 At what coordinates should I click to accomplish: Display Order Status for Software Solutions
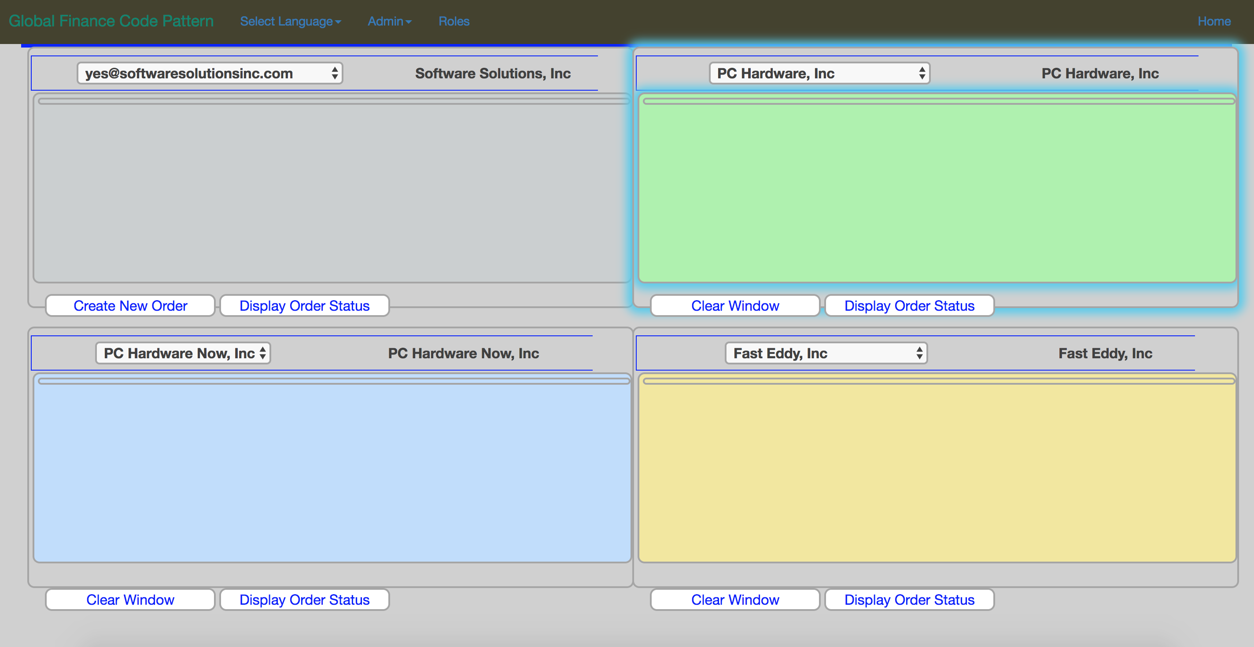(x=304, y=305)
